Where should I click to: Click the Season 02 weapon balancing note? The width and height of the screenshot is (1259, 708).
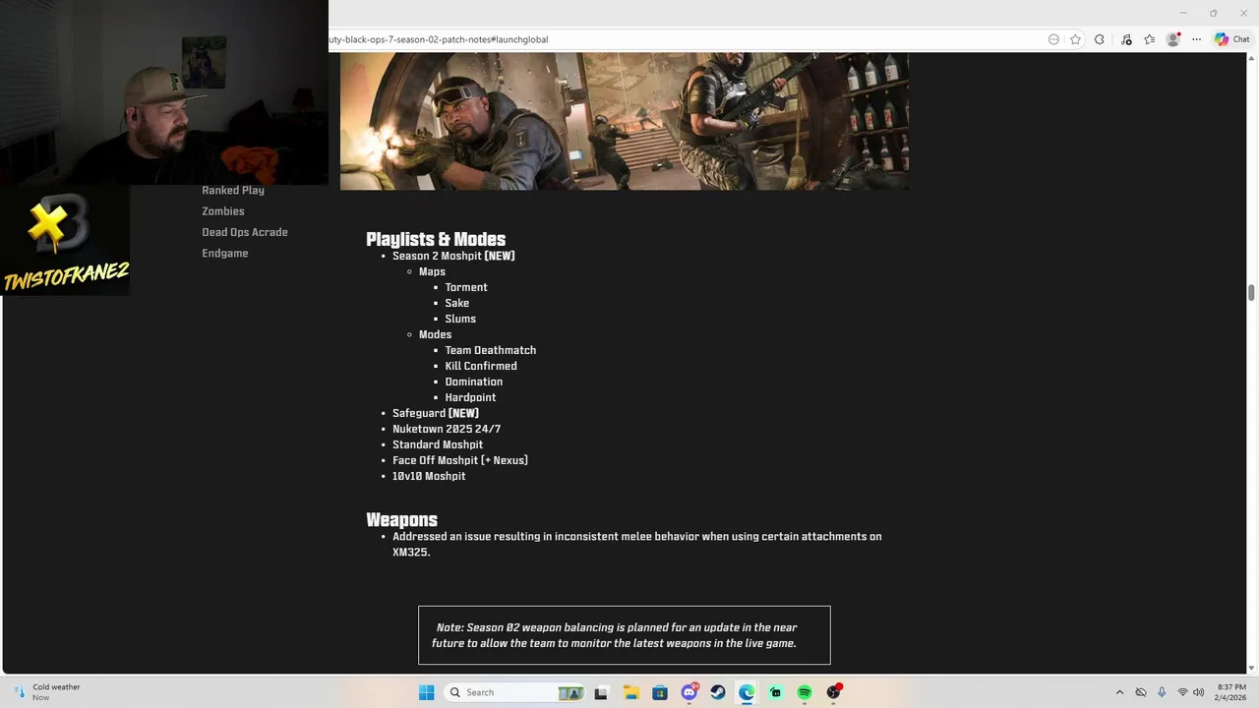pos(624,635)
